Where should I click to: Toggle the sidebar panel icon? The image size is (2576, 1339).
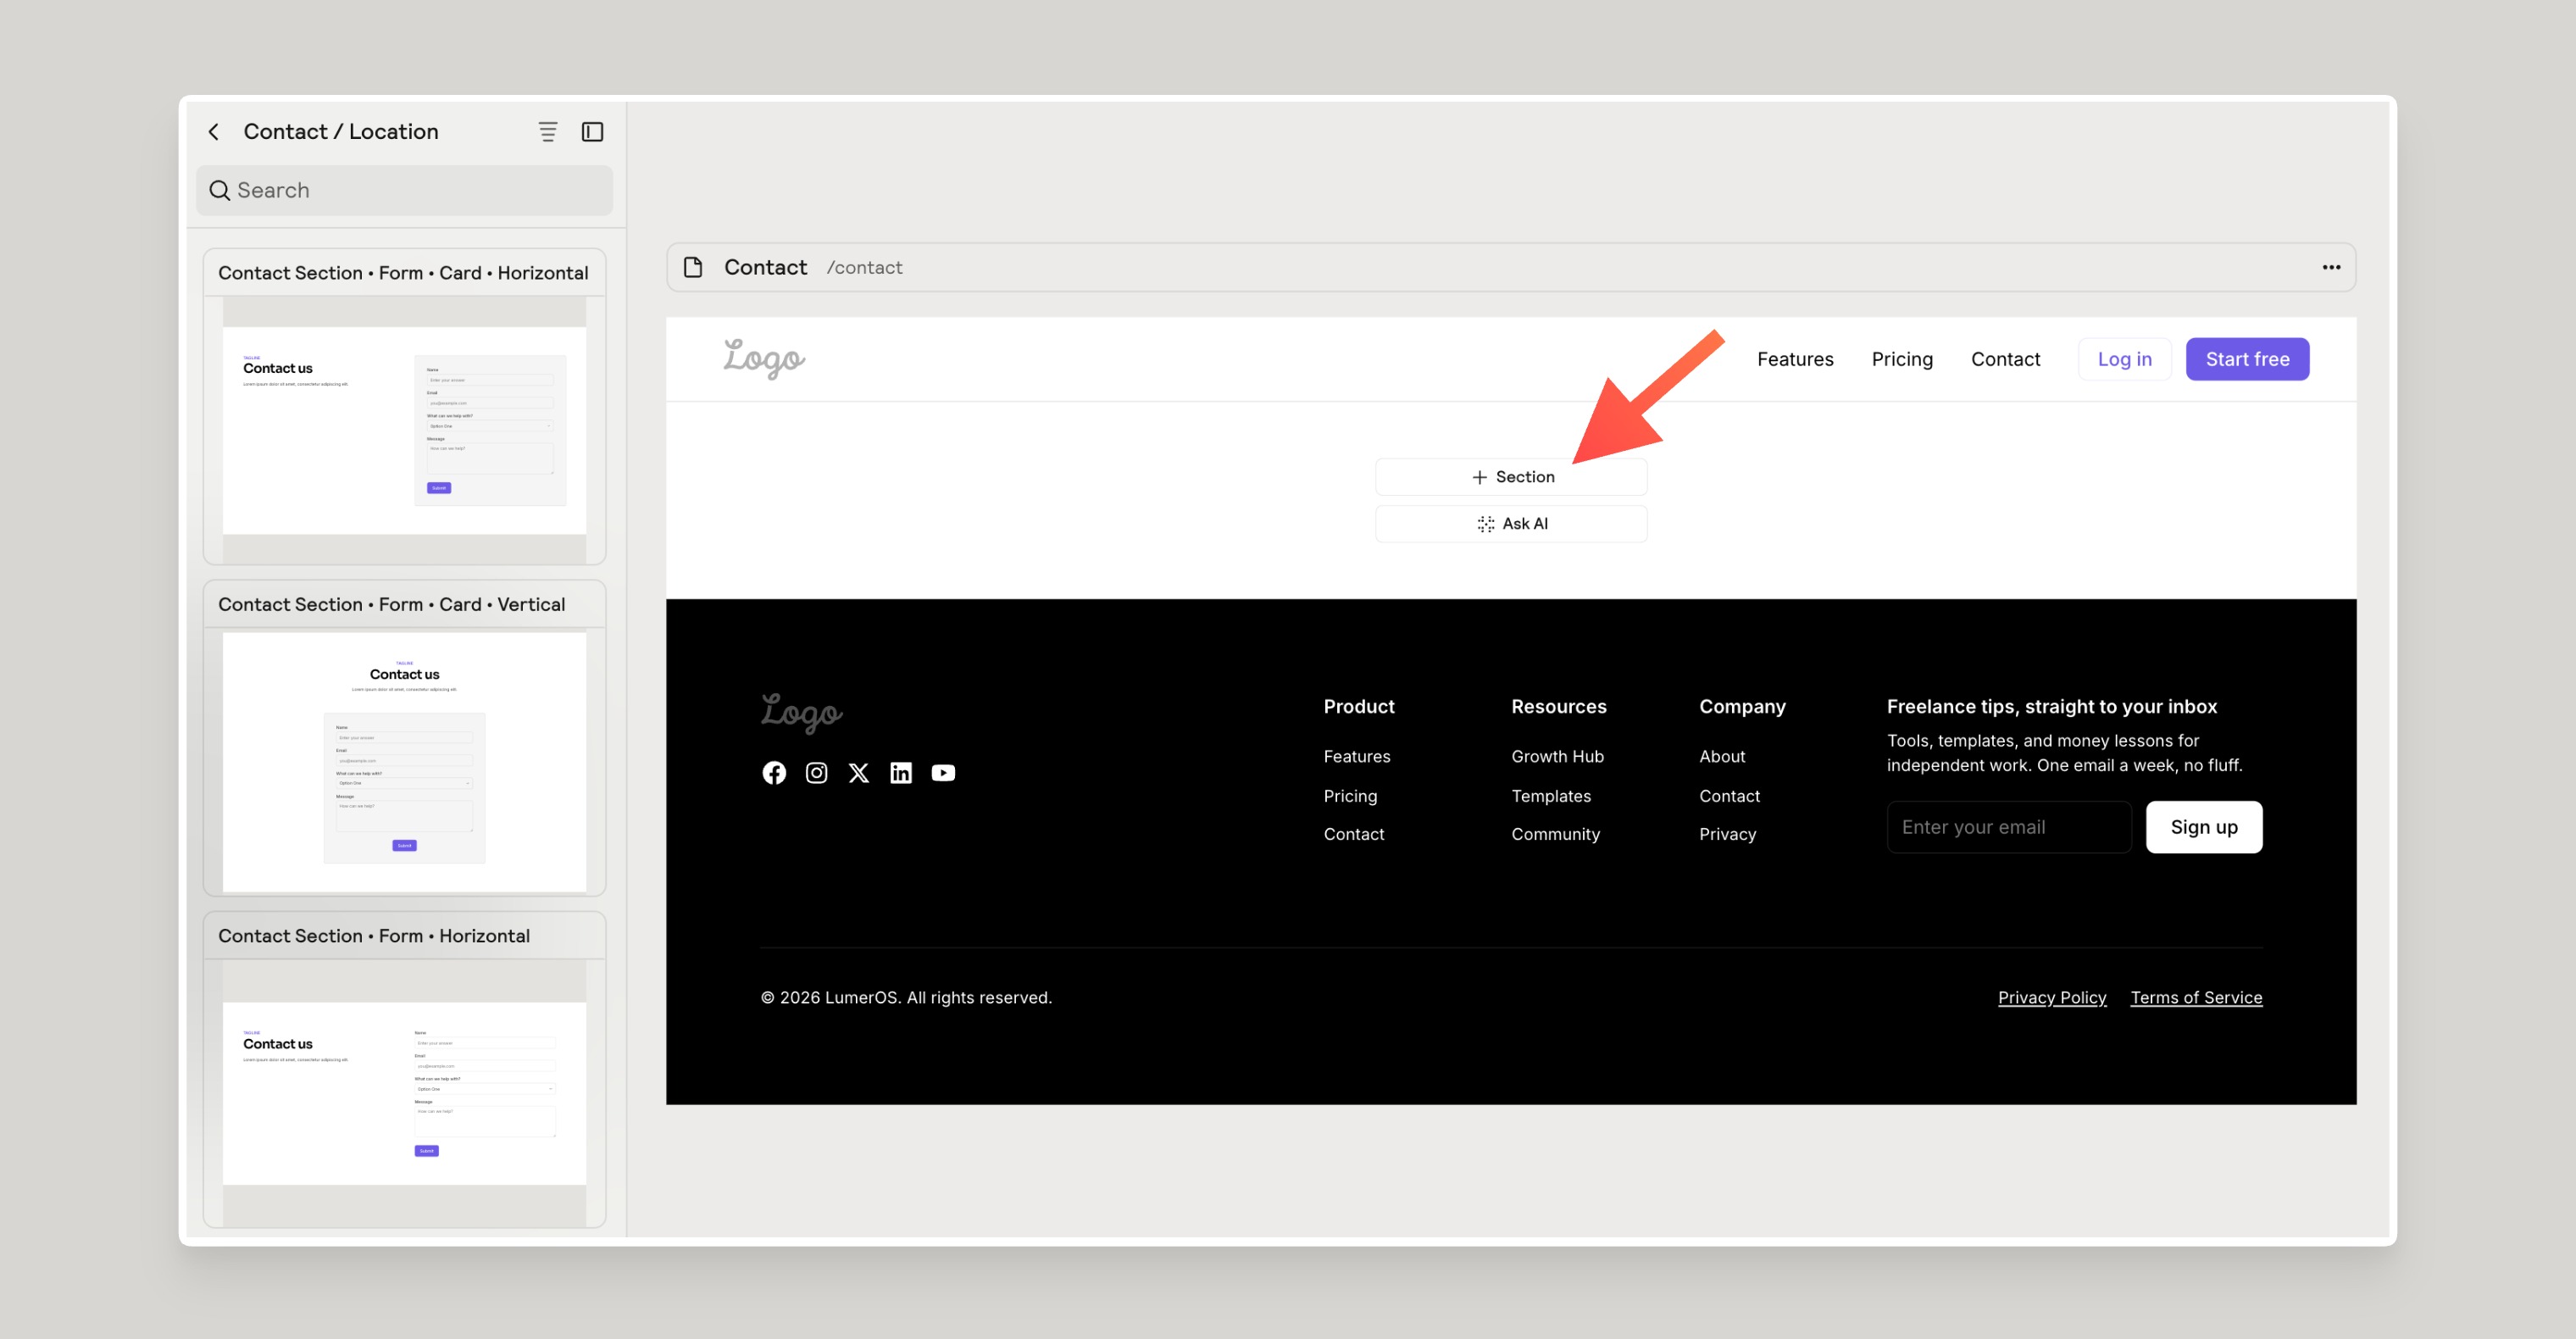pos(592,132)
